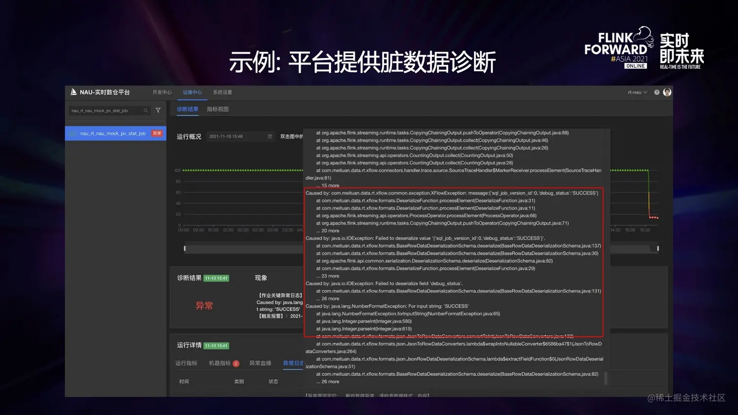Open the user avatar menu
Screen dimensions: 738x415
point(667,92)
